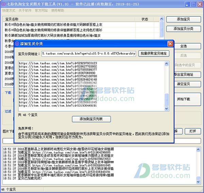Click the 导出宝贝地址 button
This screenshot has width=204, height=193.
pyautogui.click(x=187, y=75)
